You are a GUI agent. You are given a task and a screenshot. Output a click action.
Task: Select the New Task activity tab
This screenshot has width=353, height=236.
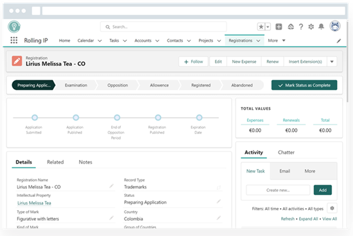pyautogui.click(x=255, y=171)
